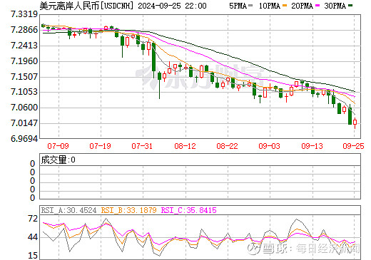Screen dimensions: 371x260
Task: Select the 09-13 date axis label
Action: (312, 146)
